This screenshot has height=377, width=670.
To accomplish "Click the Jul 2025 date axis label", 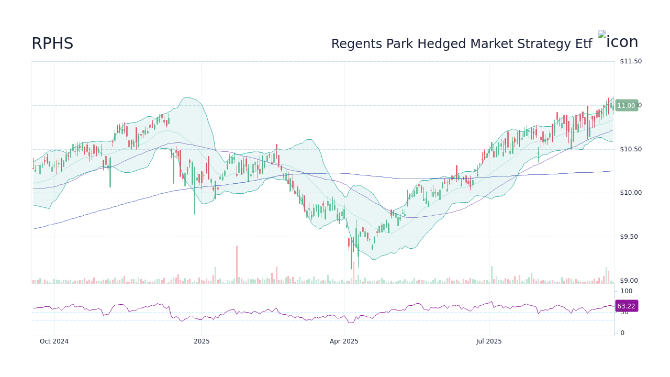I will click(x=489, y=341).
